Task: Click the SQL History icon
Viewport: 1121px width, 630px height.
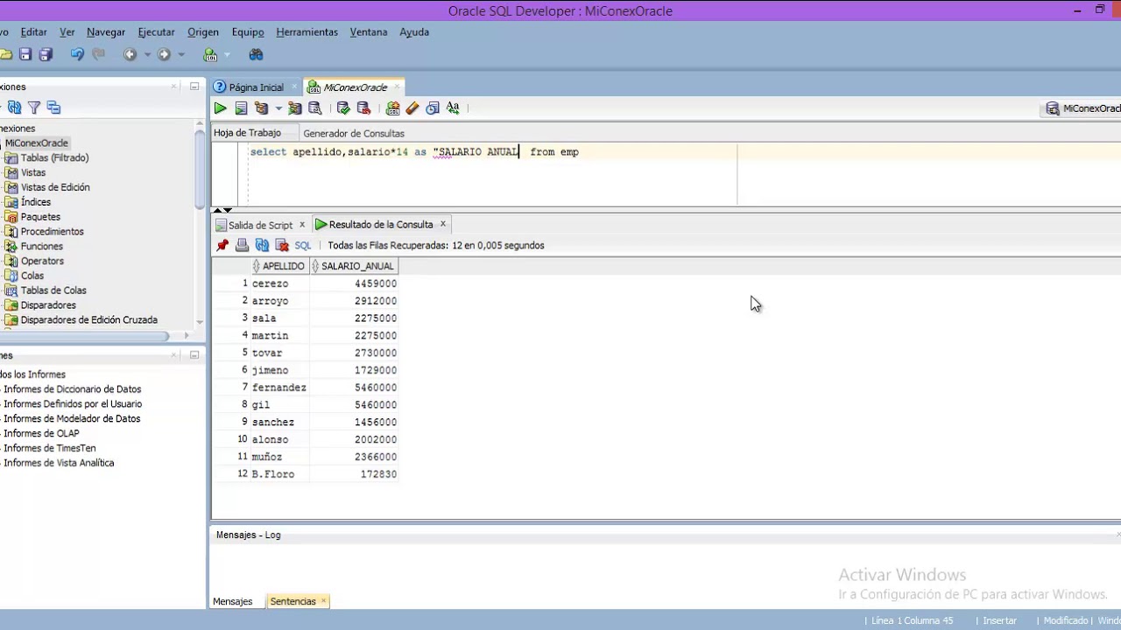Action: point(433,108)
